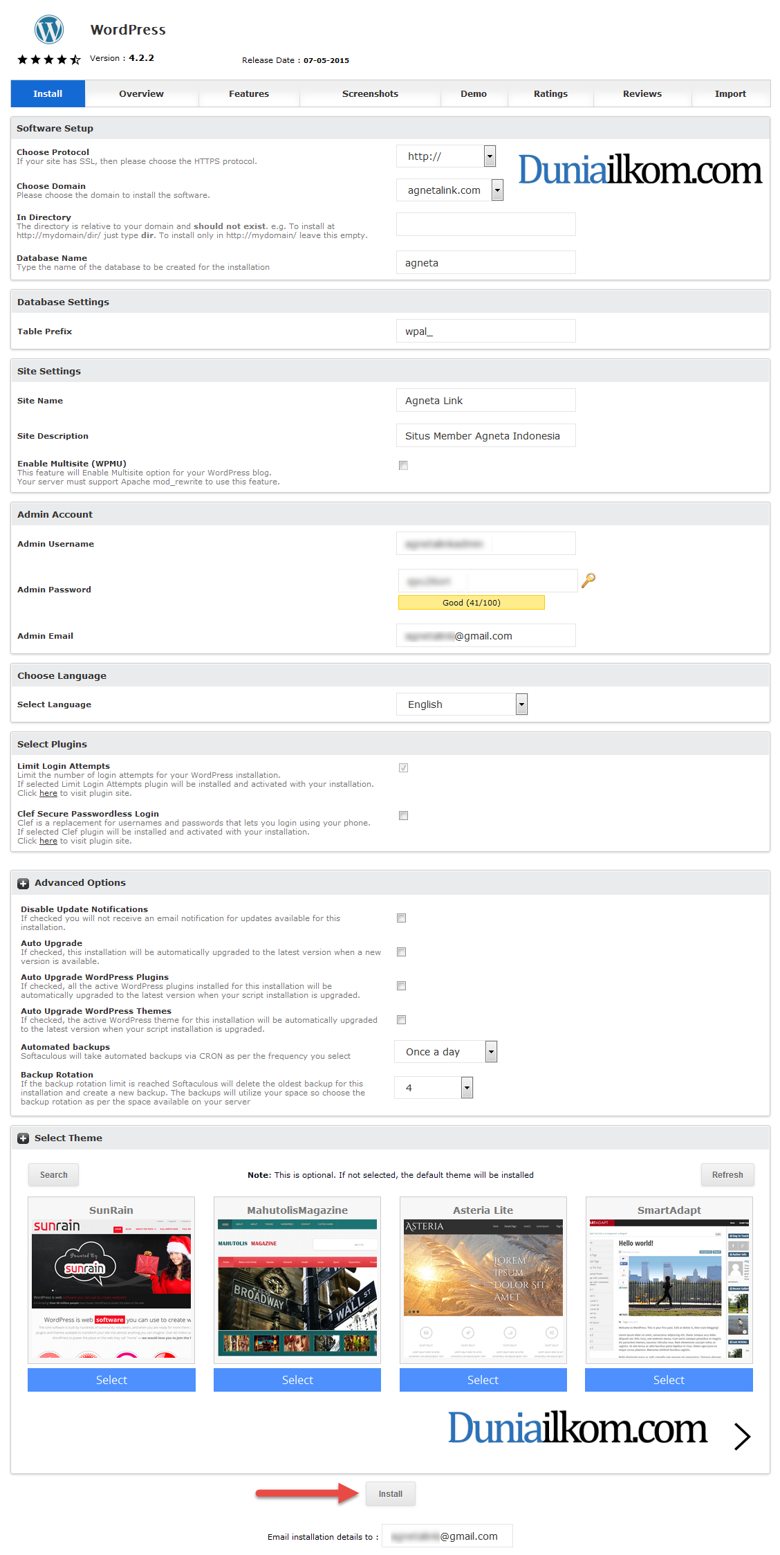Screen dimensions: 780x1555
Task: Preview the MahutolisMagazine thumbnail
Action: point(297,1289)
